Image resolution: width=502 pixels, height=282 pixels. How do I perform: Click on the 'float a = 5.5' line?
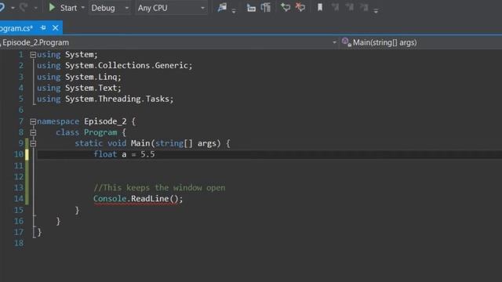pyautogui.click(x=124, y=154)
